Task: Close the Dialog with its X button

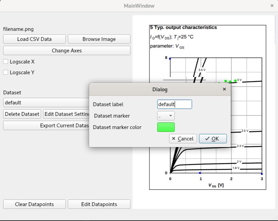Action: coord(224,89)
